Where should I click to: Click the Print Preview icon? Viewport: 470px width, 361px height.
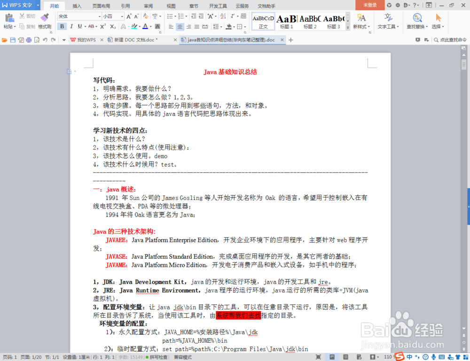37,40
